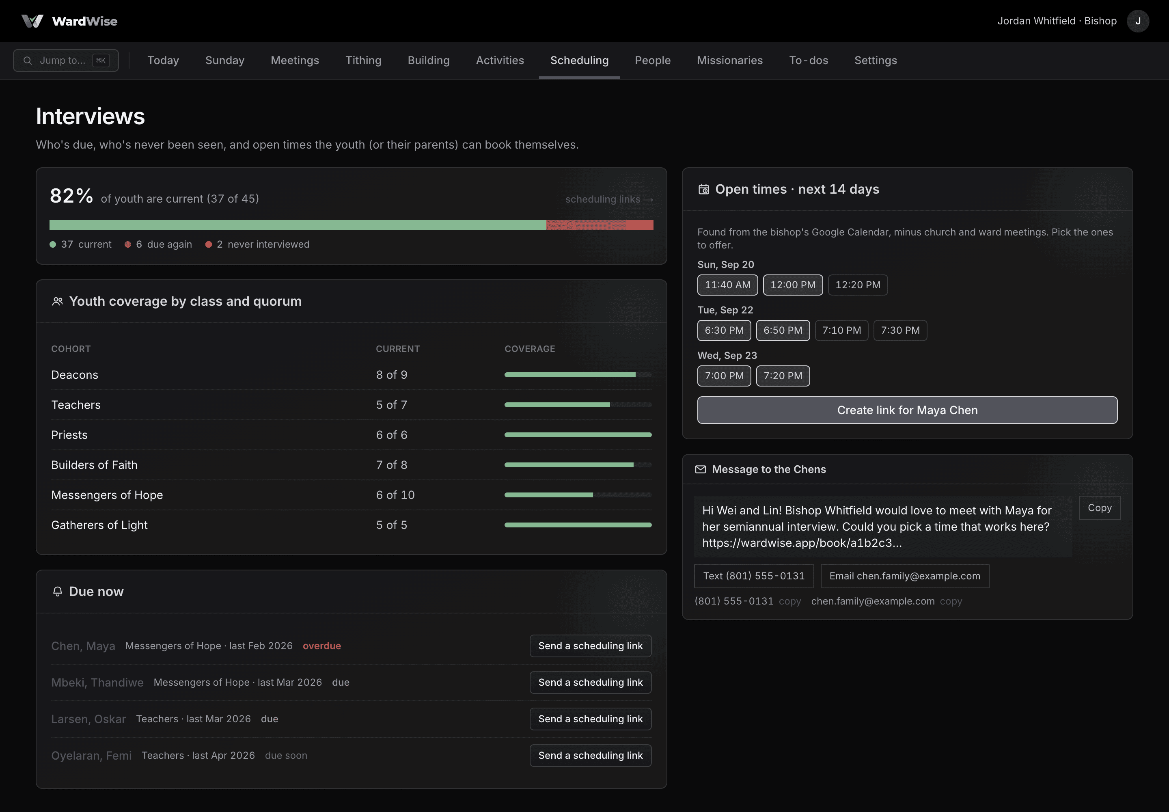Send a scheduling link to Larsen, Oskar

coord(590,719)
